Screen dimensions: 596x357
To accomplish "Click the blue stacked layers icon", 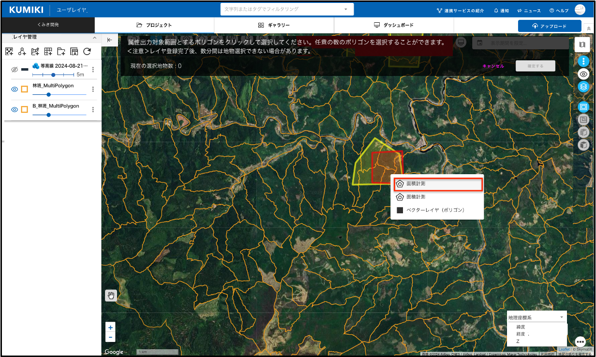I will point(583,87).
